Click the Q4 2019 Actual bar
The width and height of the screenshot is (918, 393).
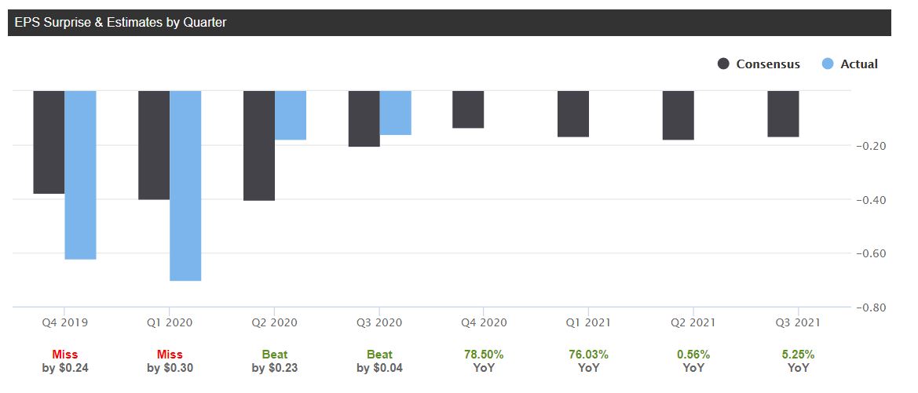point(80,174)
